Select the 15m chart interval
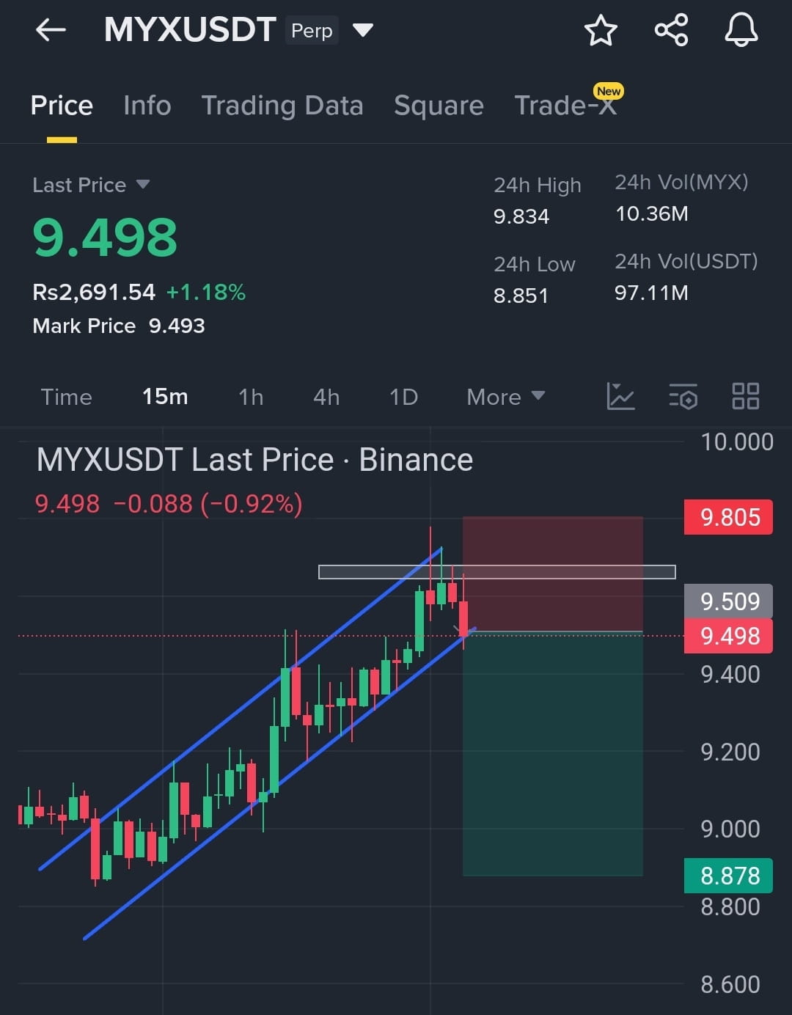This screenshot has height=1015, width=792. 165,397
